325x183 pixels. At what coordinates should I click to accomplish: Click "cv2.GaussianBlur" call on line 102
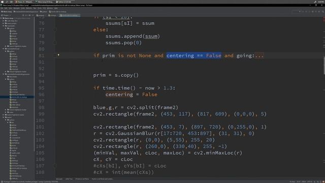(129, 133)
